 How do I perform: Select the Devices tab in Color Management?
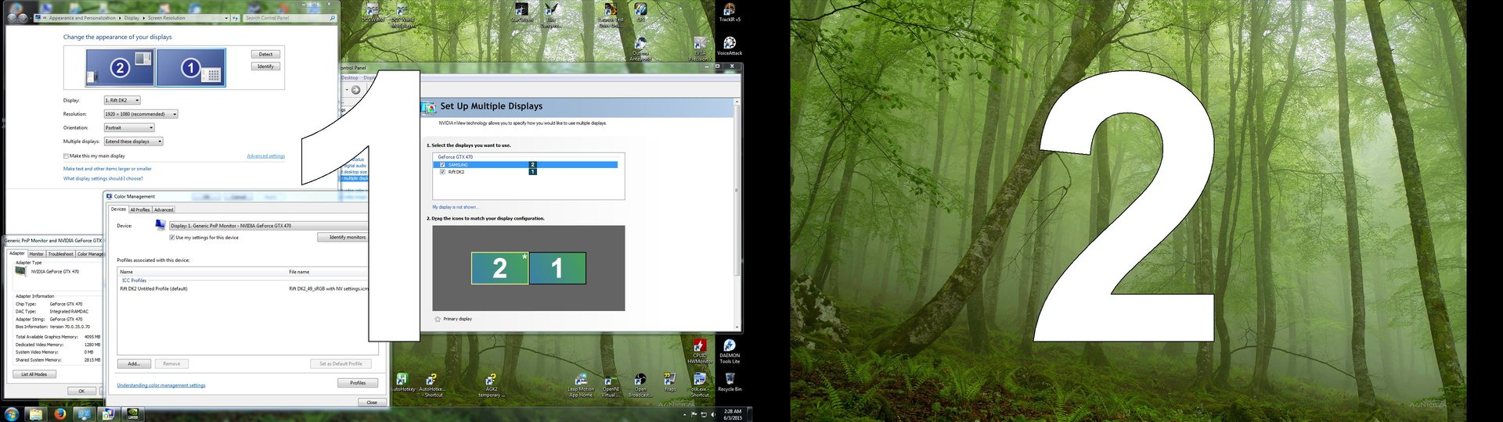pyautogui.click(x=118, y=209)
